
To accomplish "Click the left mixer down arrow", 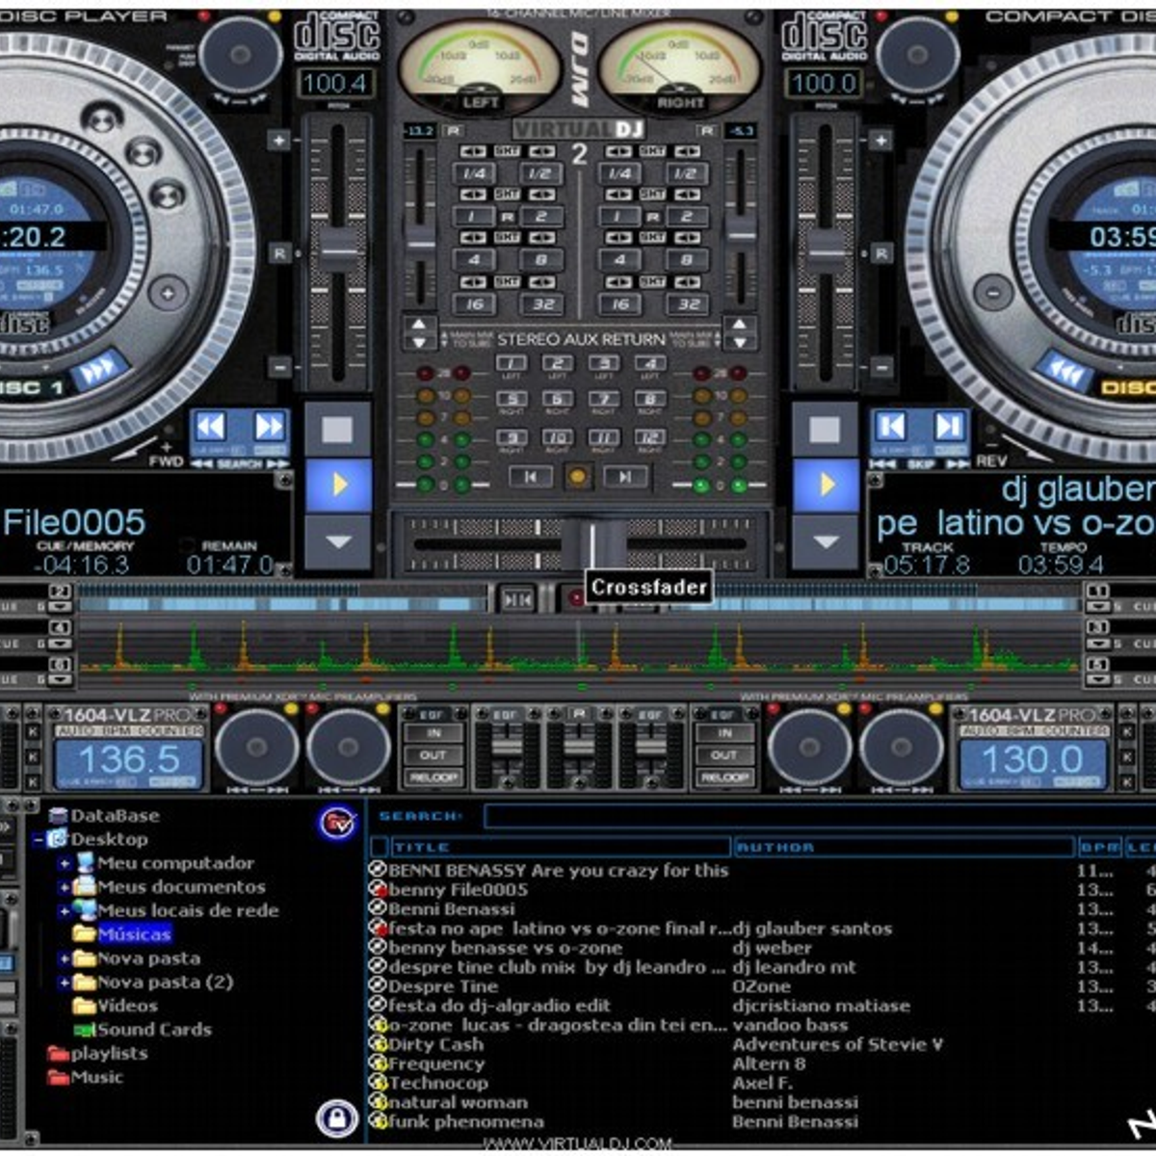I will [419, 342].
